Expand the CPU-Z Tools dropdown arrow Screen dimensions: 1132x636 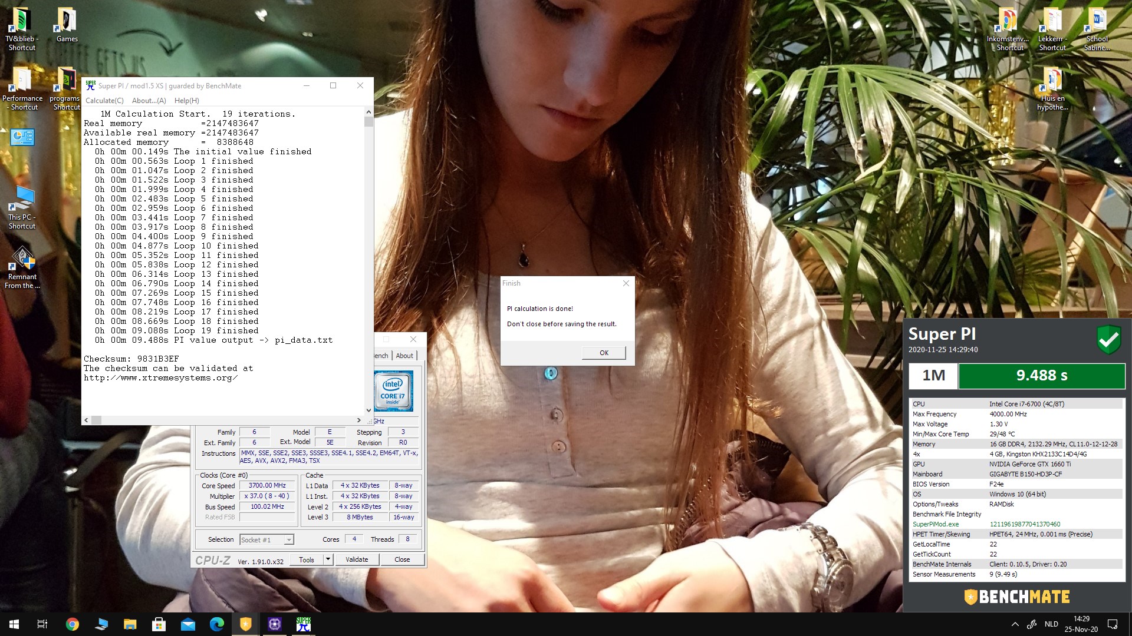[328, 559]
